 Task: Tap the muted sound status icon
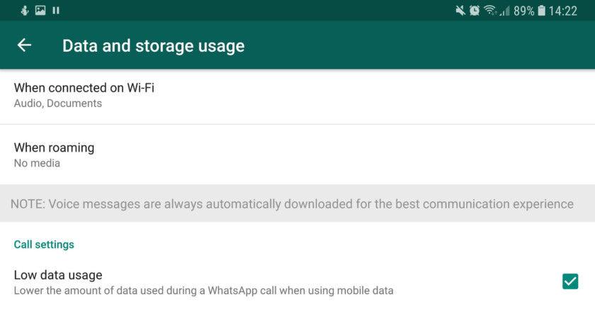[x=460, y=11]
